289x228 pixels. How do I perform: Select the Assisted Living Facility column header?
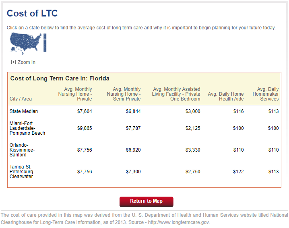(176, 94)
